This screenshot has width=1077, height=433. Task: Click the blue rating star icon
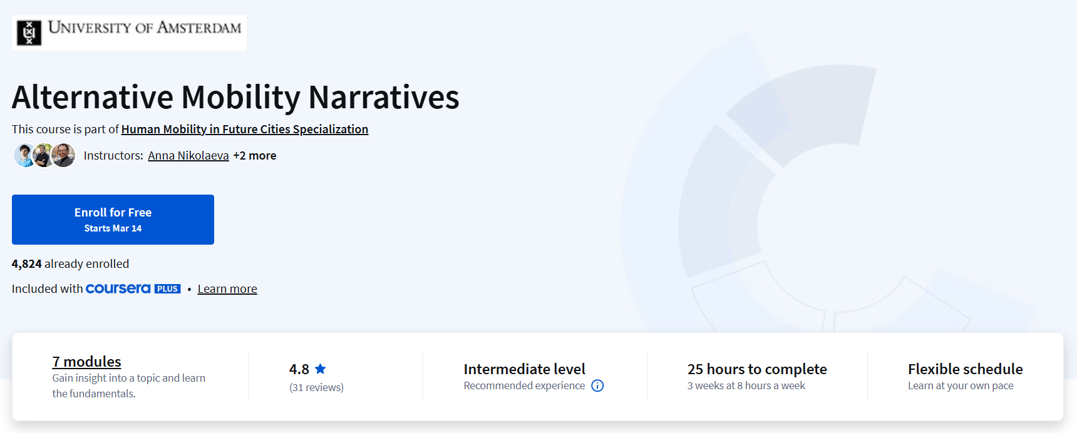[320, 369]
